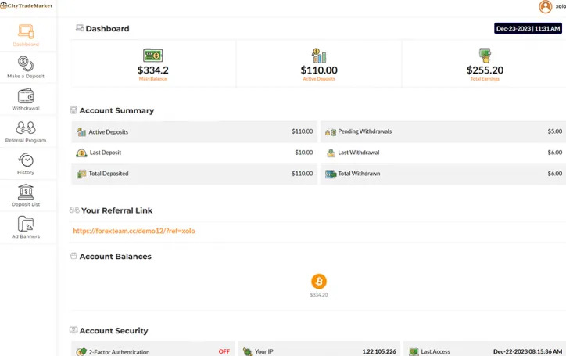566x356 pixels.
Task: Click the Active Deposits chart icon
Action: pos(319,56)
